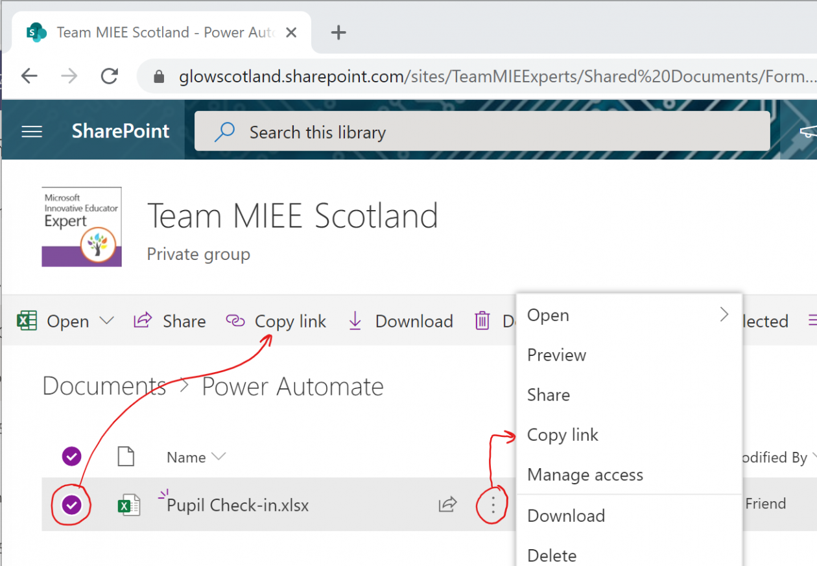Open the SharePoint hamburger app menu
The width and height of the screenshot is (817, 566).
pyautogui.click(x=32, y=132)
